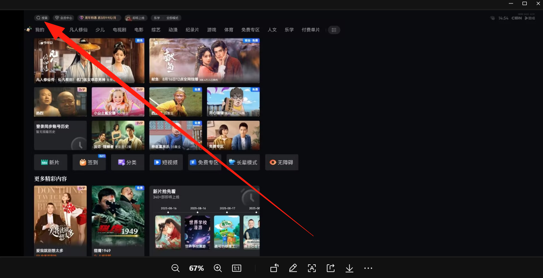Enable 长辈模式 elder mode
543x278 pixels.
coord(243,162)
